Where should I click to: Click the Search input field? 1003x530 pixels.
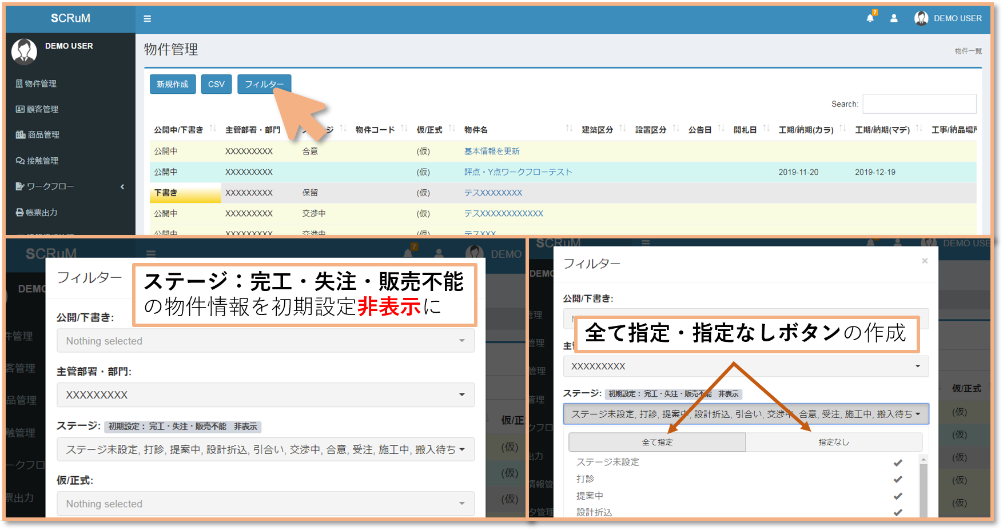pyautogui.click(x=919, y=104)
